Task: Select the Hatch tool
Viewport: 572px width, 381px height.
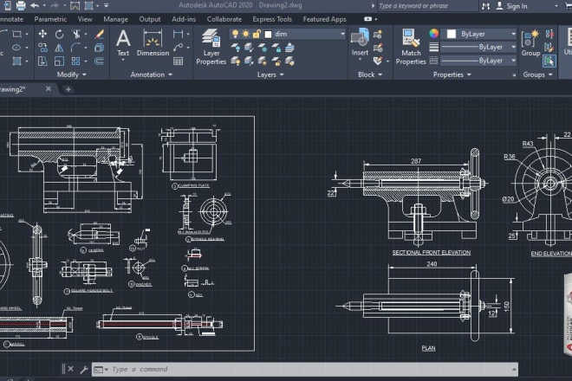Action: coord(16,61)
